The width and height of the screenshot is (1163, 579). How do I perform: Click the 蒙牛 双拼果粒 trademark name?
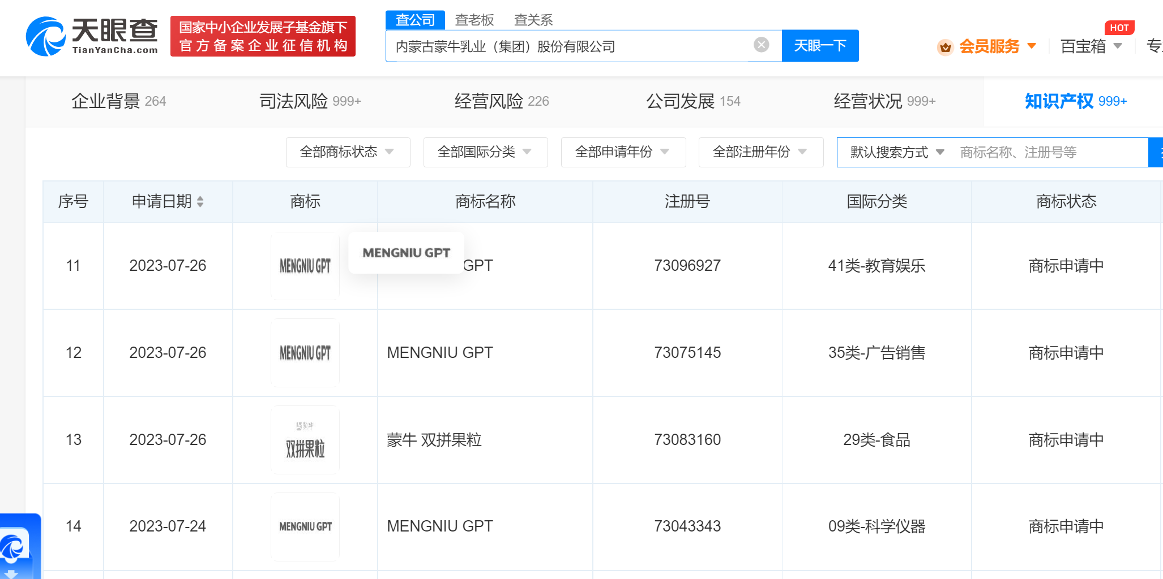(434, 440)
